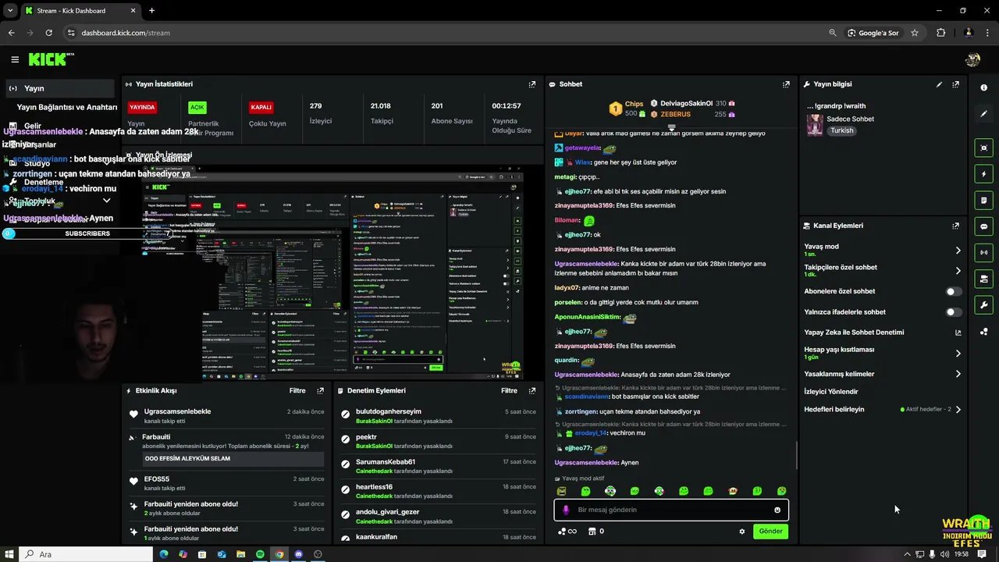Screen dimensions: 999x562
Task: Reload the page in browser toolbar
Action: pos(48,33)
